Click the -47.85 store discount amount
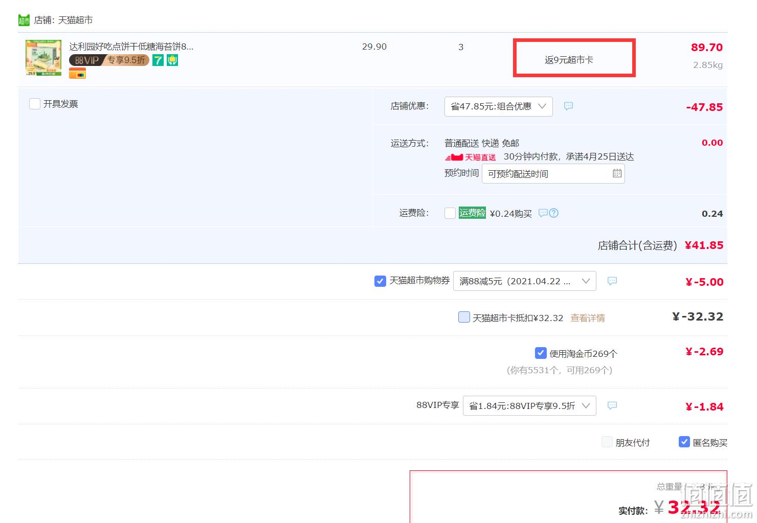 pos(704,107)
